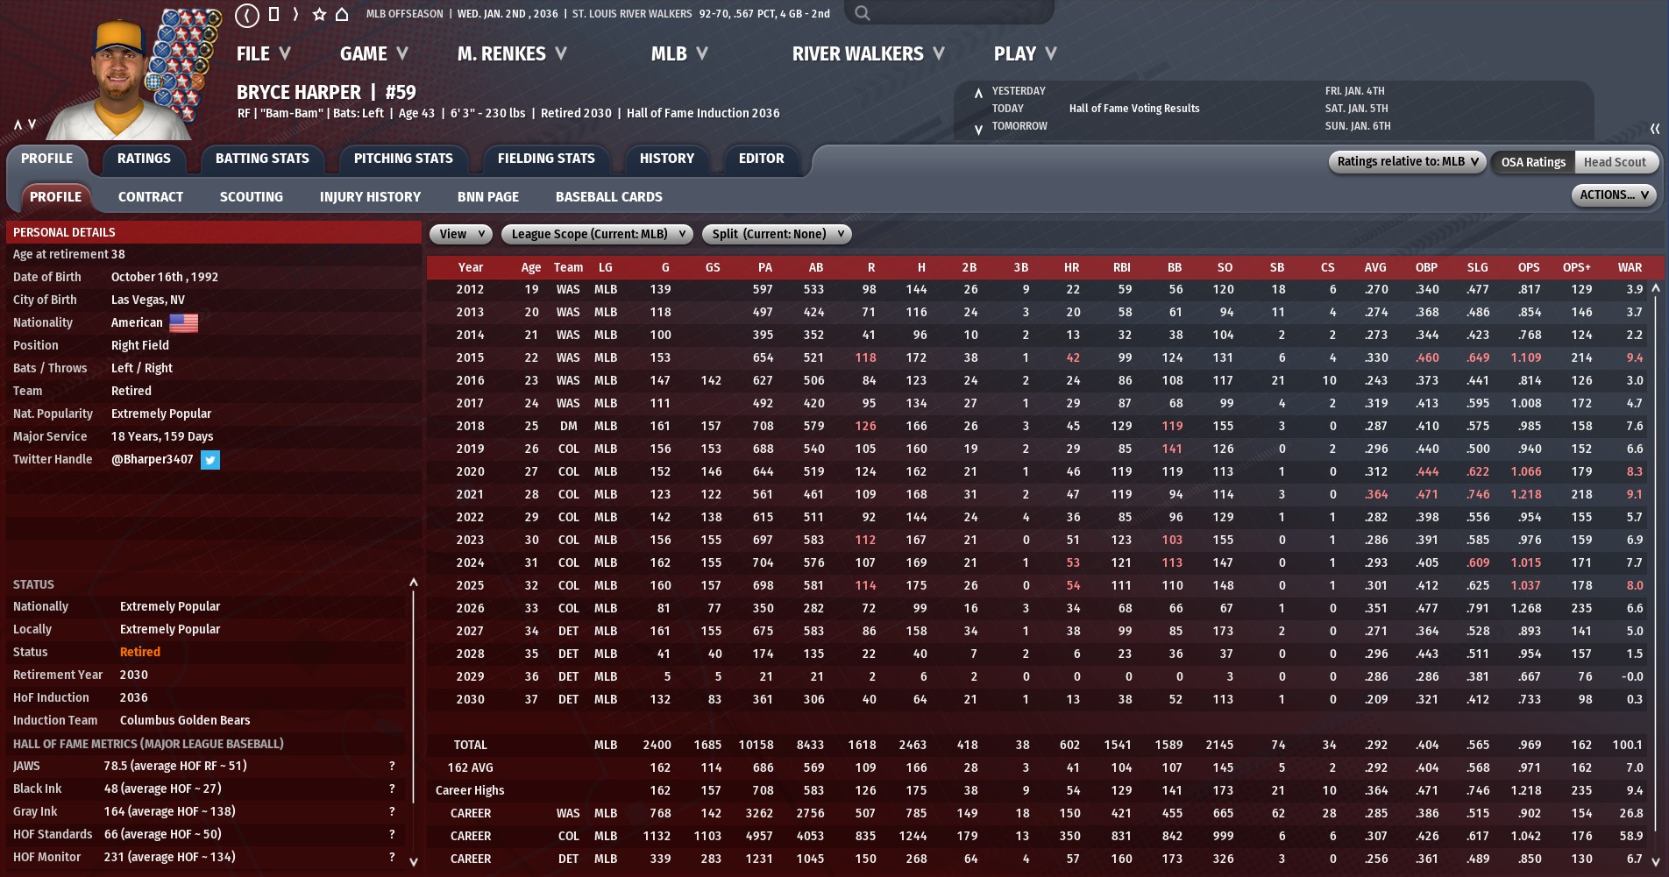Sort the table by the WAR column header
1669x877 pixels.
pos(1630,268)
